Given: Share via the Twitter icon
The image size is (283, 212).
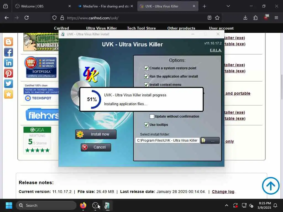Looking at the screenshot, I should [9, 84].
